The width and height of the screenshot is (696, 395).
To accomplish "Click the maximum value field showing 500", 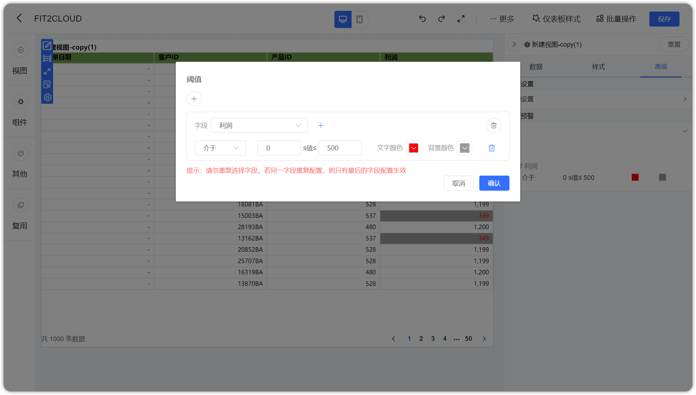I will click(340, 148).
